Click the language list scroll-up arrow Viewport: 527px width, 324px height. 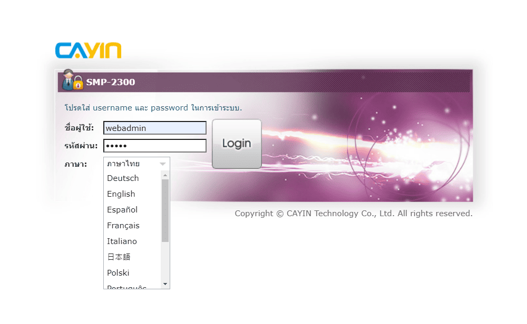pyautogui.click(x=165, y=175)
